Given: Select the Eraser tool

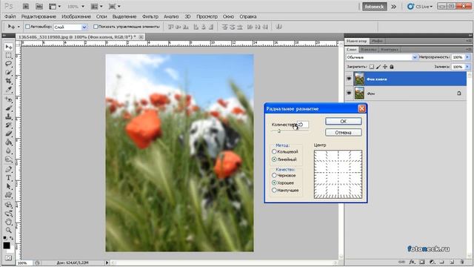Looking at the screenshot, I should pyautogui.click(x=8, y=133).
